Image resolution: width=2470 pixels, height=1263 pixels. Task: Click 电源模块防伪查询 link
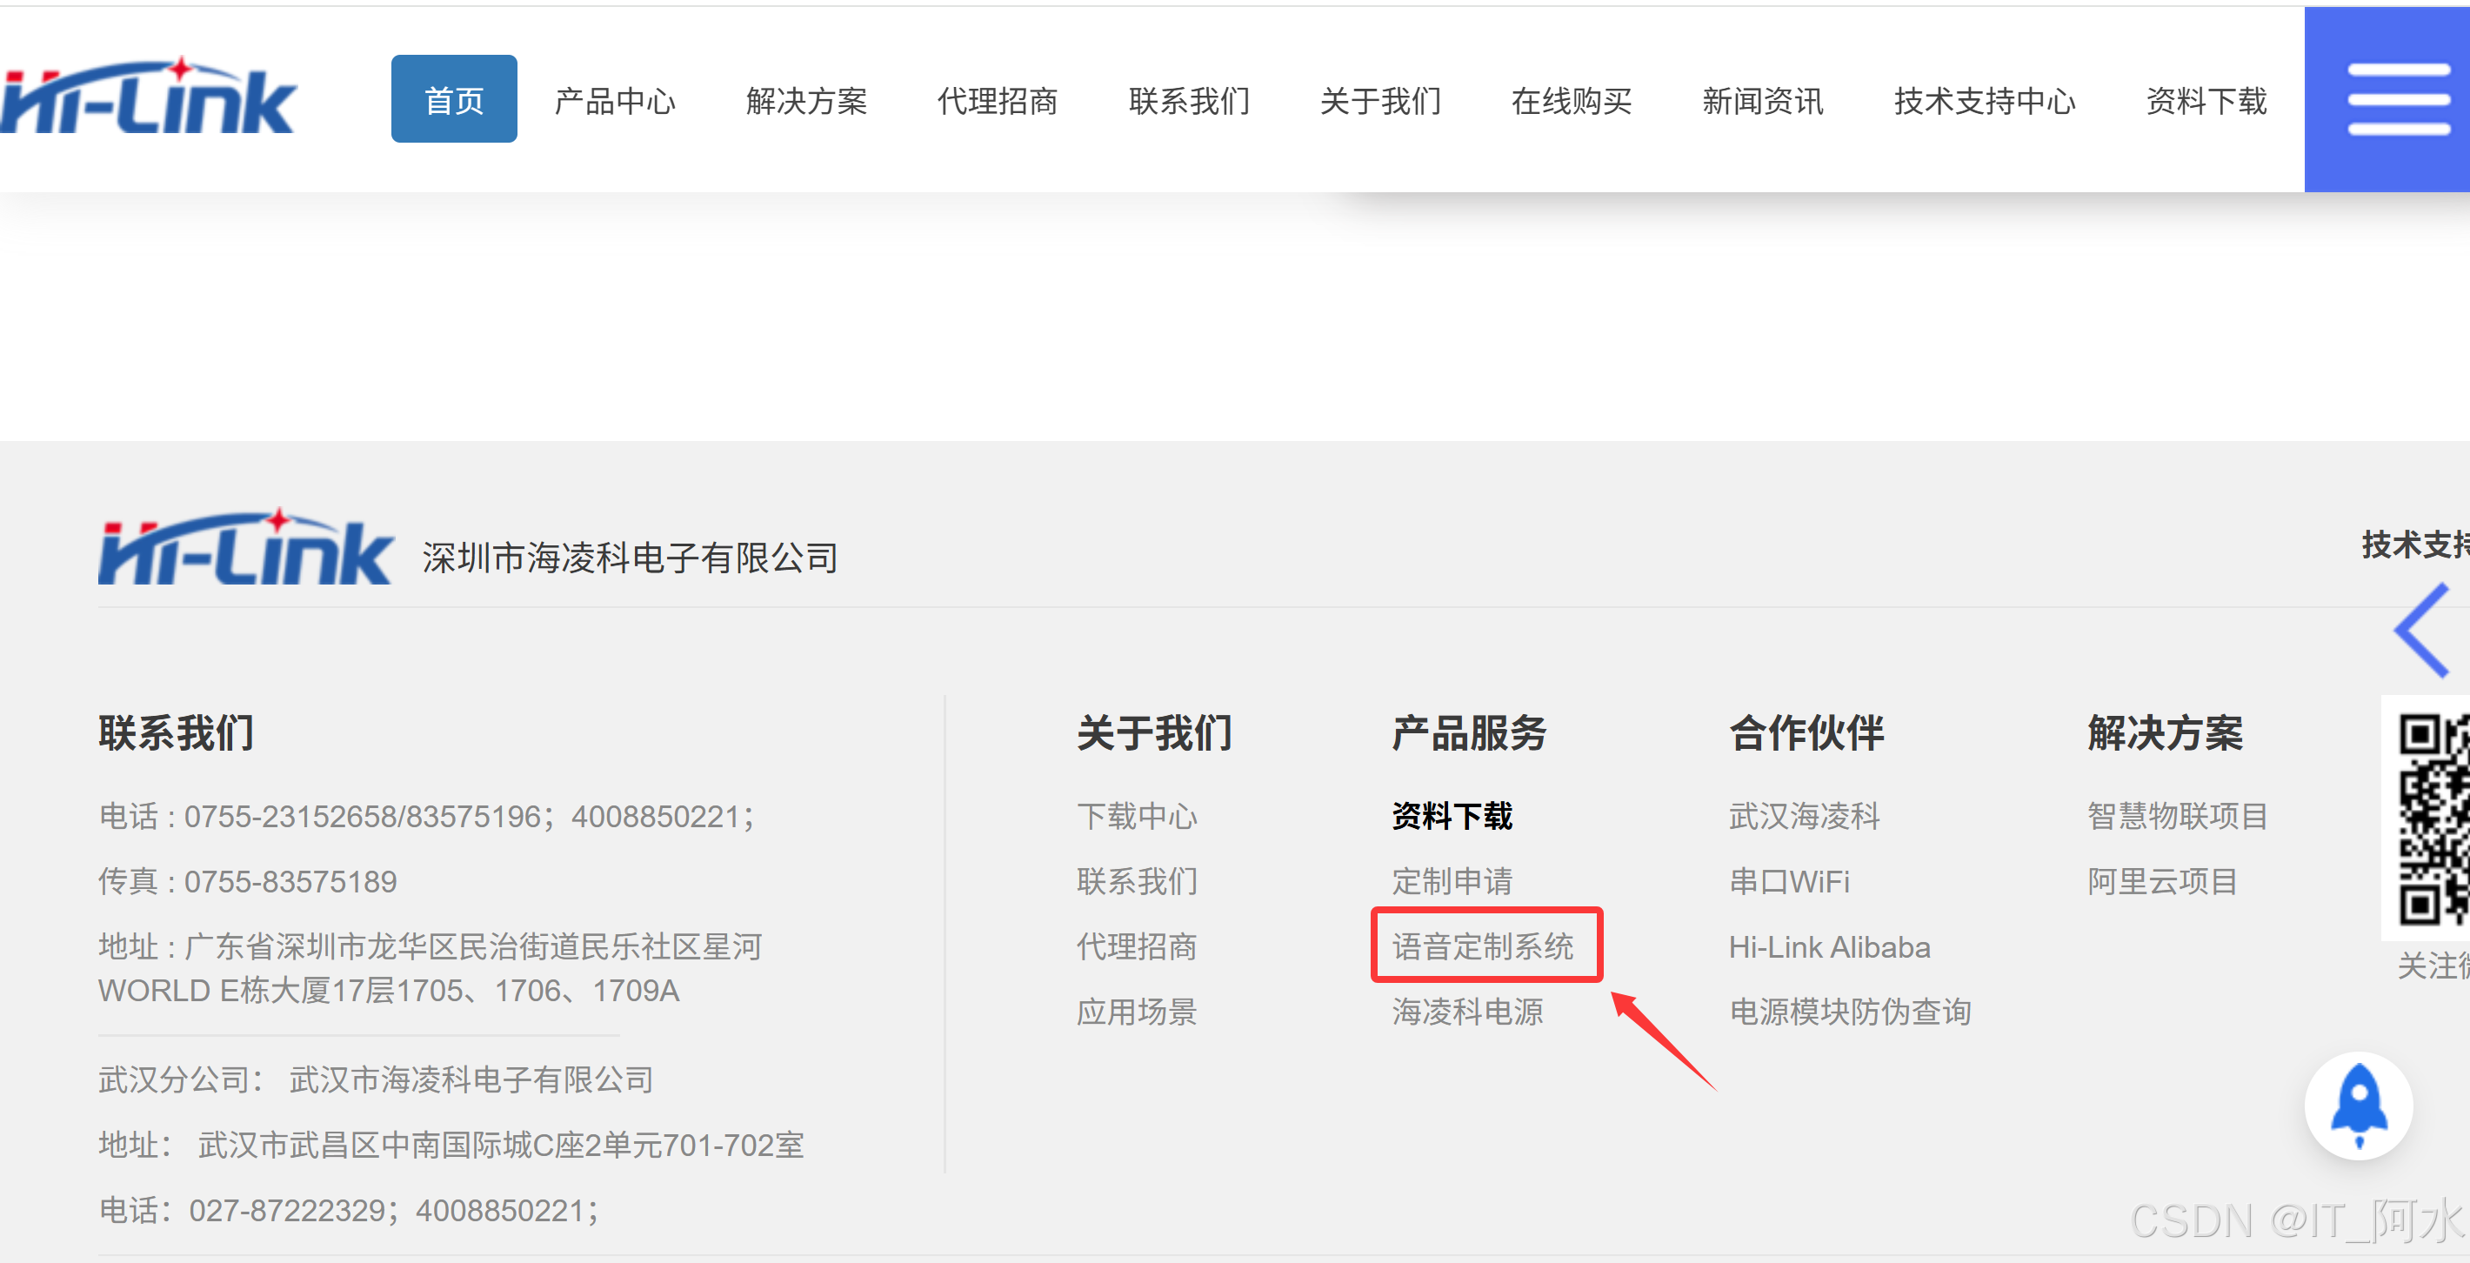point(1849,1012)
